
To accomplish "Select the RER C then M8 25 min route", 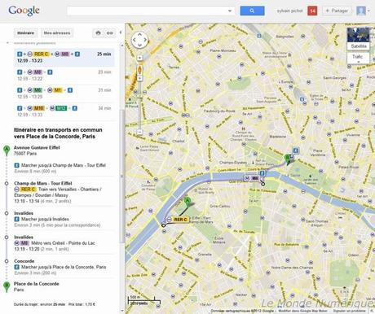I will [x=64, y=57].
